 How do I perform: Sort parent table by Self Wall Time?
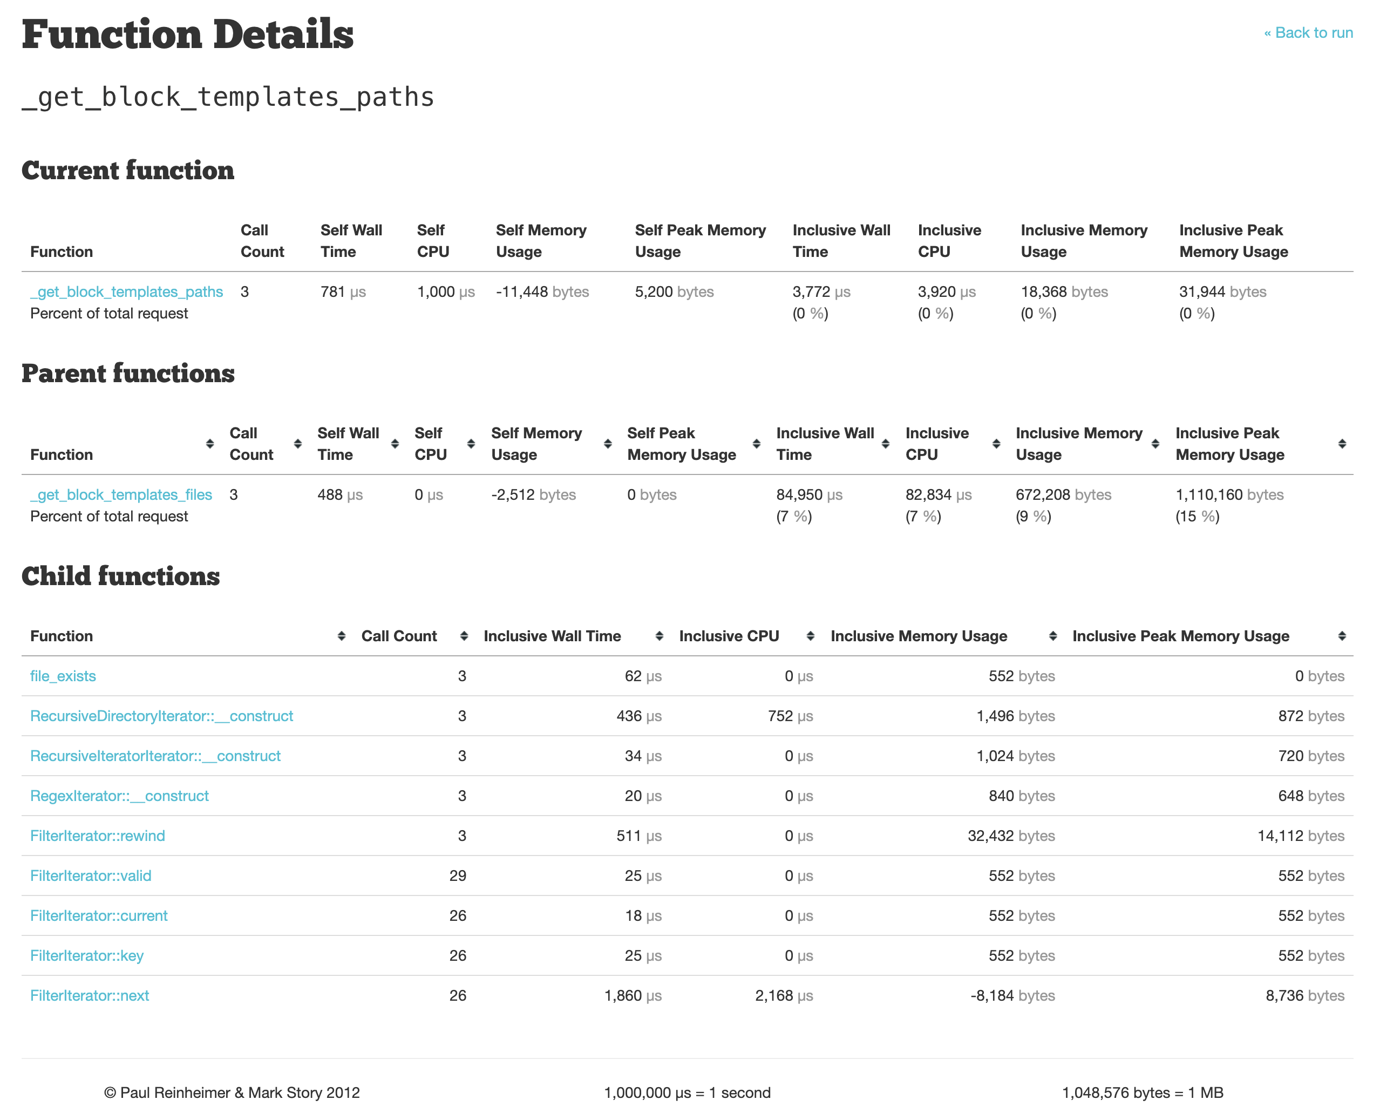[x=348, y=444]
